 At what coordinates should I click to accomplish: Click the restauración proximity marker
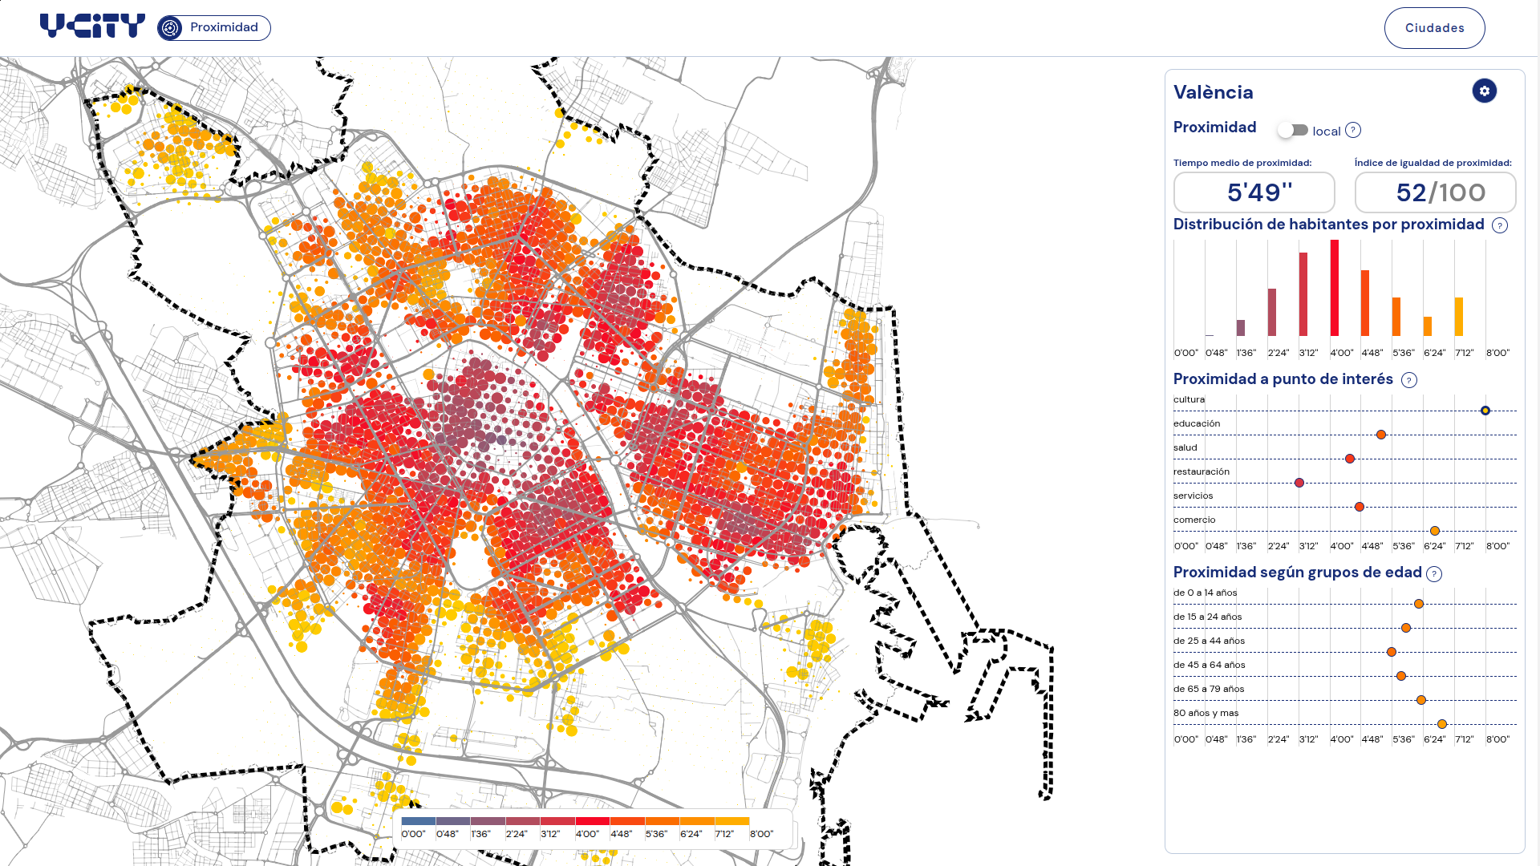pos(1299,483)
